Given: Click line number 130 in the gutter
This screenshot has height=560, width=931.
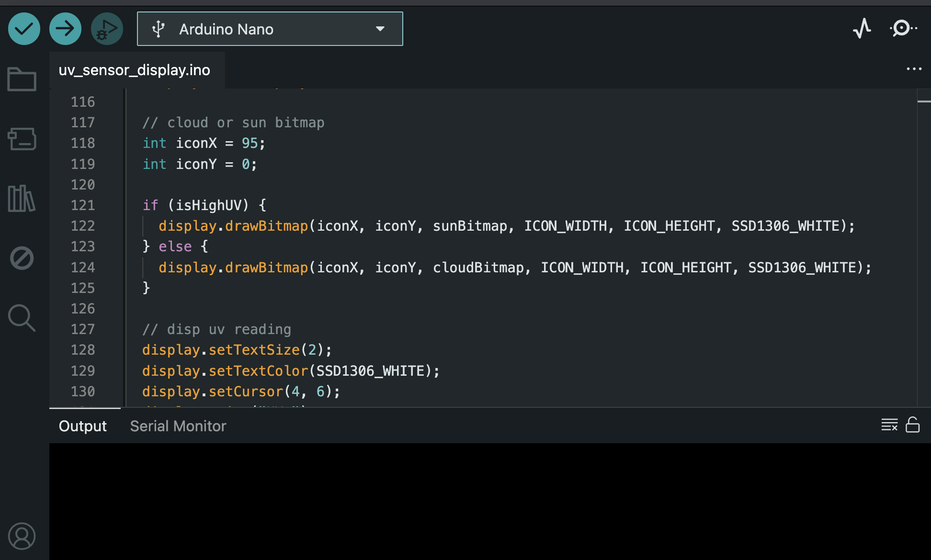Looking at the screenshot, I should point(83,392).
